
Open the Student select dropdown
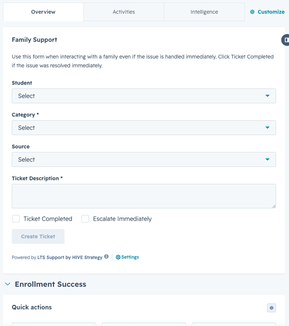144,96
